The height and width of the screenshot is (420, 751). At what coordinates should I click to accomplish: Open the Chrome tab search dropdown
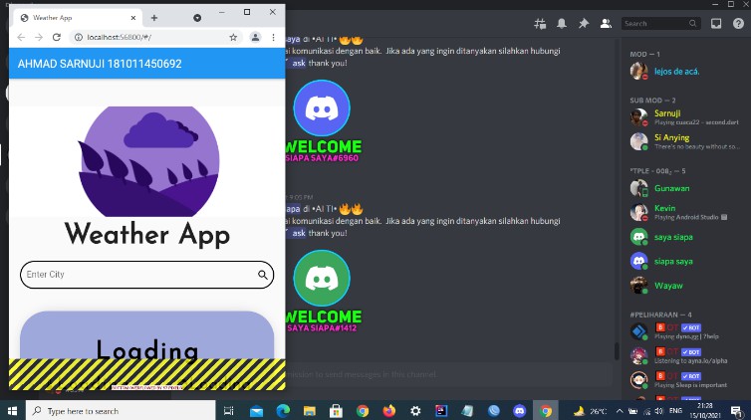pyautogui.click(x=197, y=18)
